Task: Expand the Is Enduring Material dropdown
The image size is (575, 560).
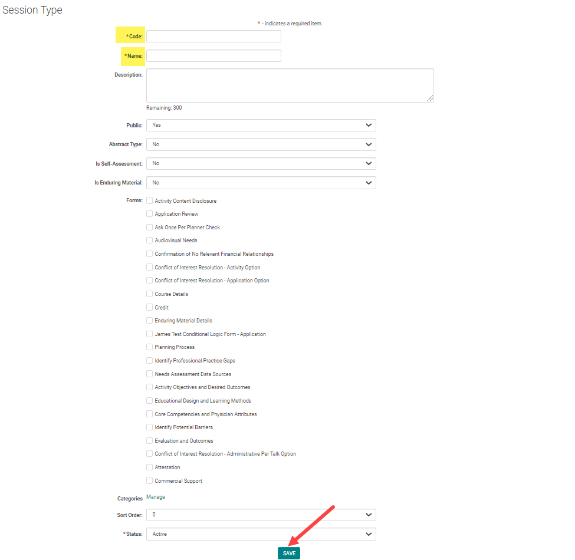Action: point(261,183)
